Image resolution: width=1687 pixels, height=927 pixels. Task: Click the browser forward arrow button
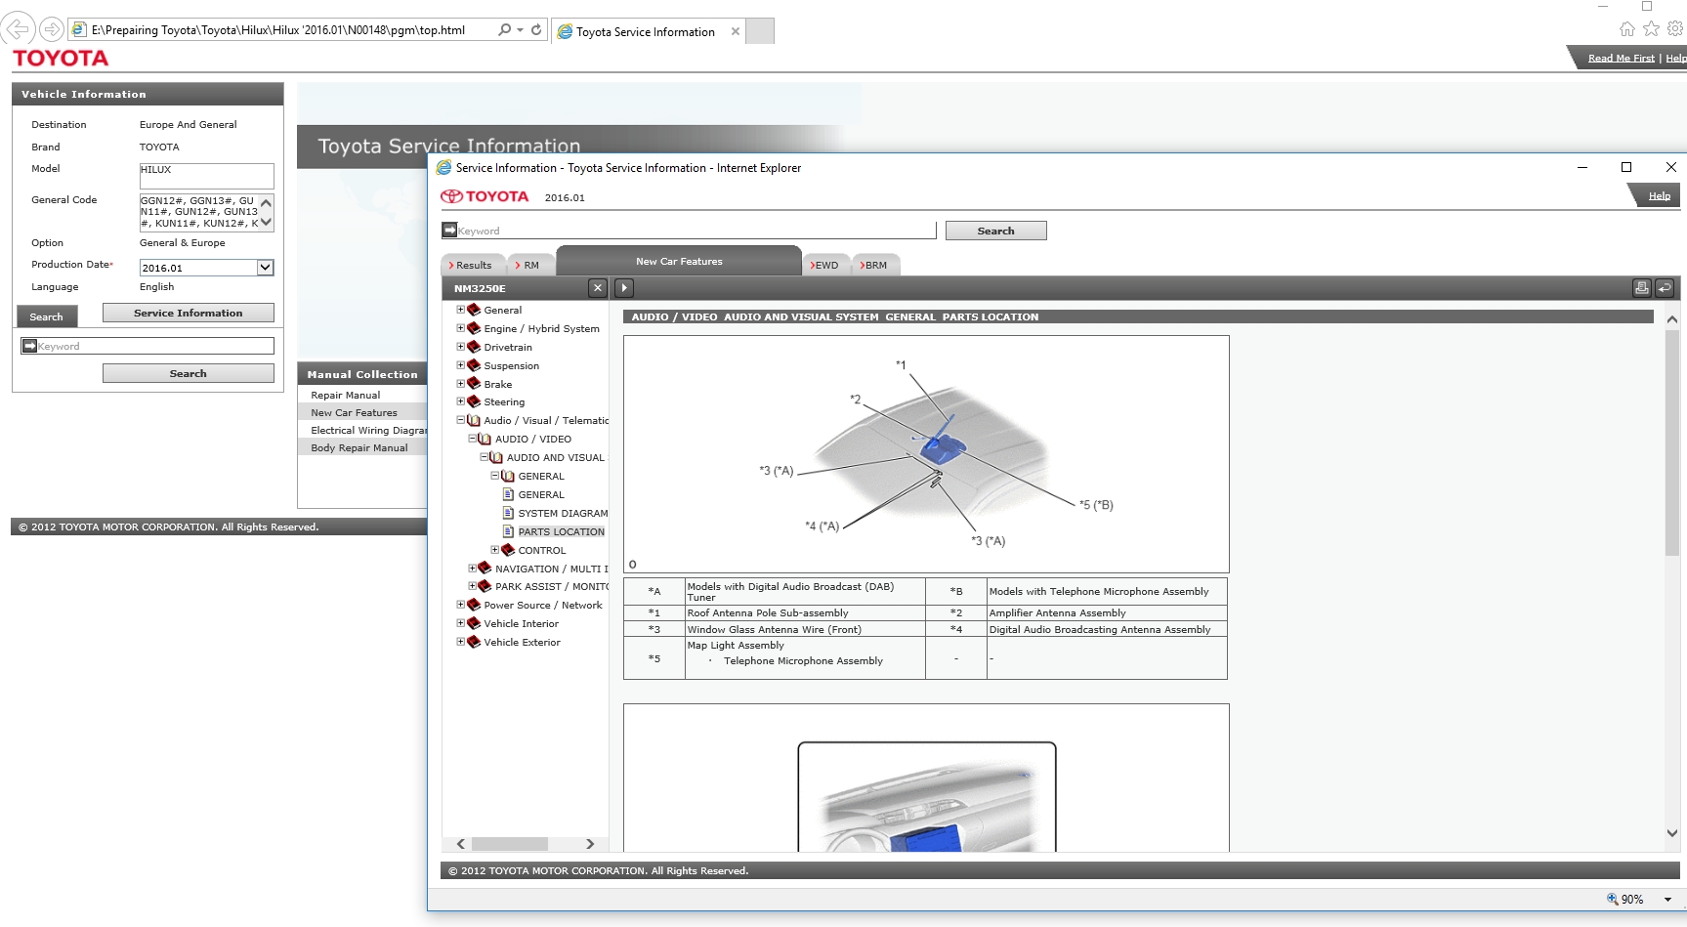click(52, 30)
